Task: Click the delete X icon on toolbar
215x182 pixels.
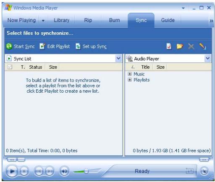Action: [x=191, y=47]
